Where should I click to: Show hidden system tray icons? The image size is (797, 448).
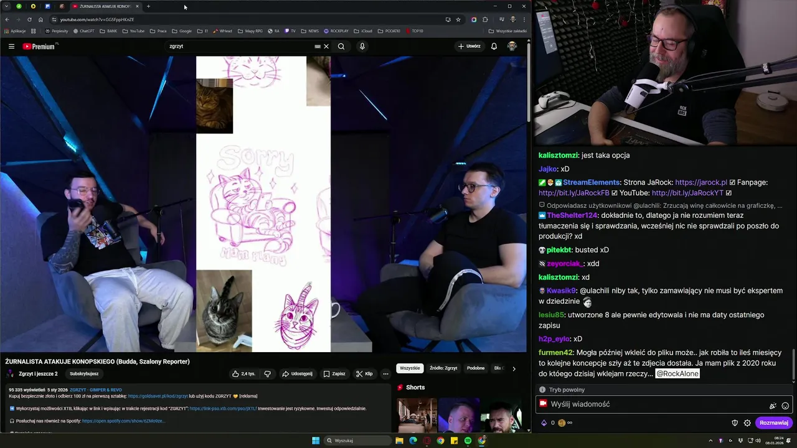(x=710, y=441)
